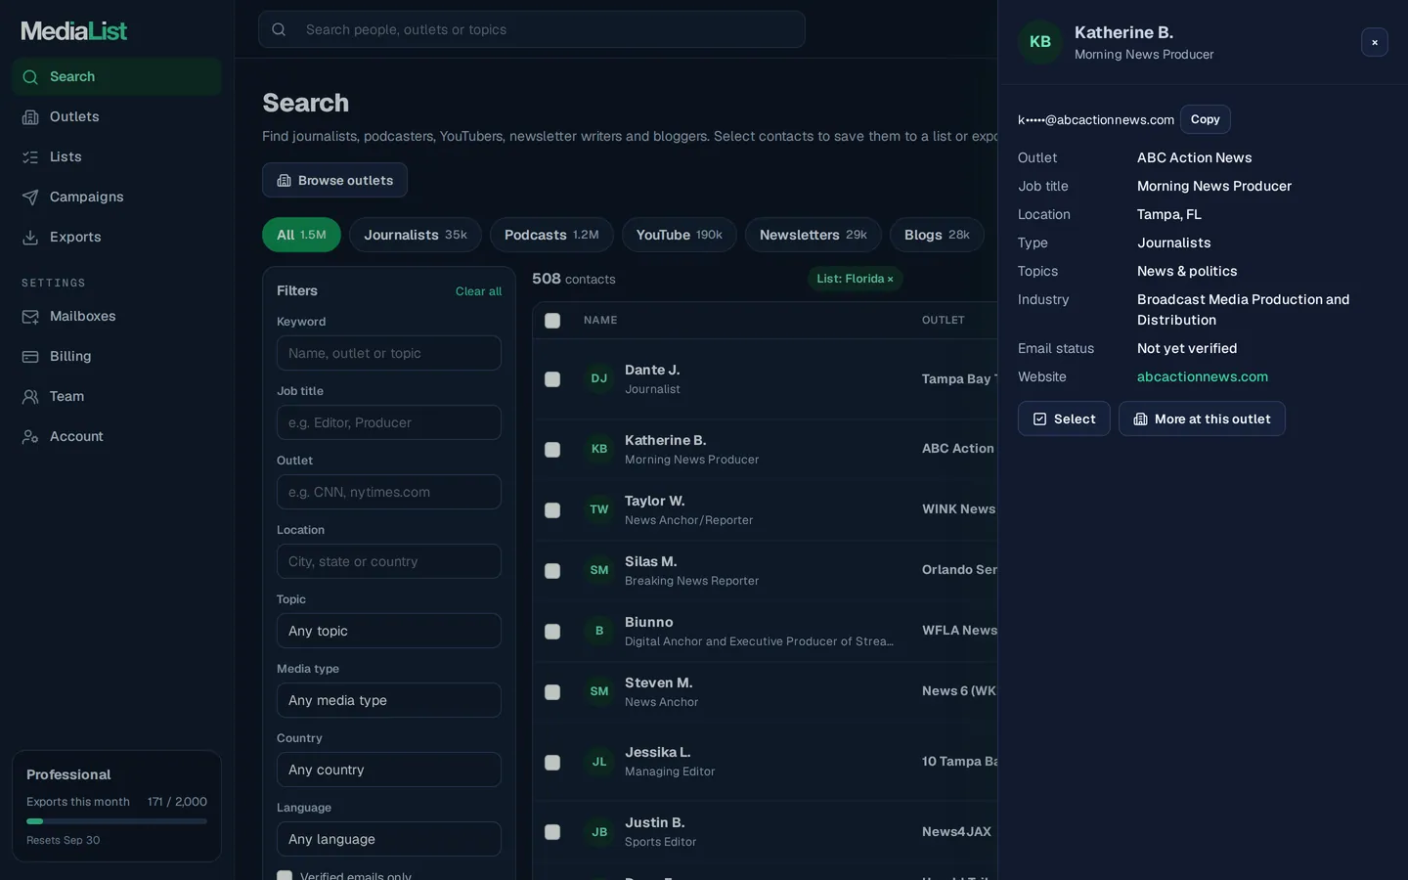Check the select-all header checkbox
The image size is (1408, 880).
(552, 321)
